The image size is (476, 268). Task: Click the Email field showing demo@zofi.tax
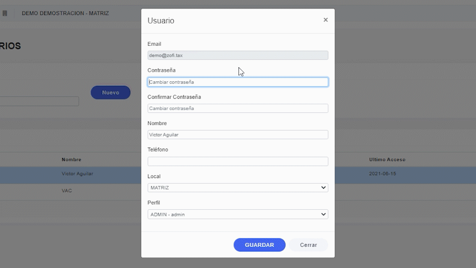coord(237,56)
